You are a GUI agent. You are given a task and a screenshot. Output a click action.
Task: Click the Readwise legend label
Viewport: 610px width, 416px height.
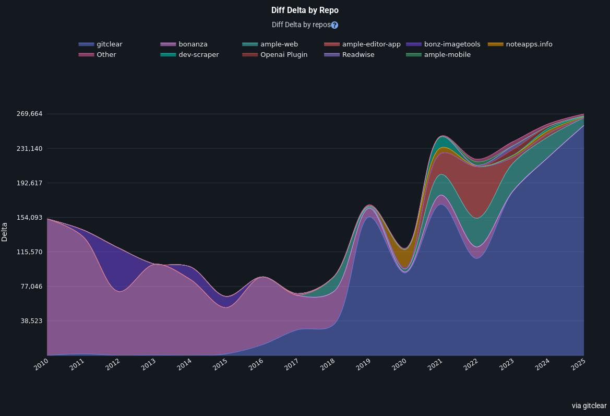(x=358, y=55)
